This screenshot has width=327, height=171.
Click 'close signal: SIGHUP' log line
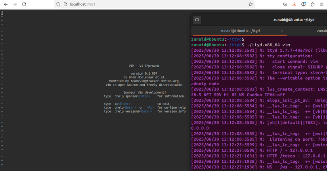[x=259, y=67]
